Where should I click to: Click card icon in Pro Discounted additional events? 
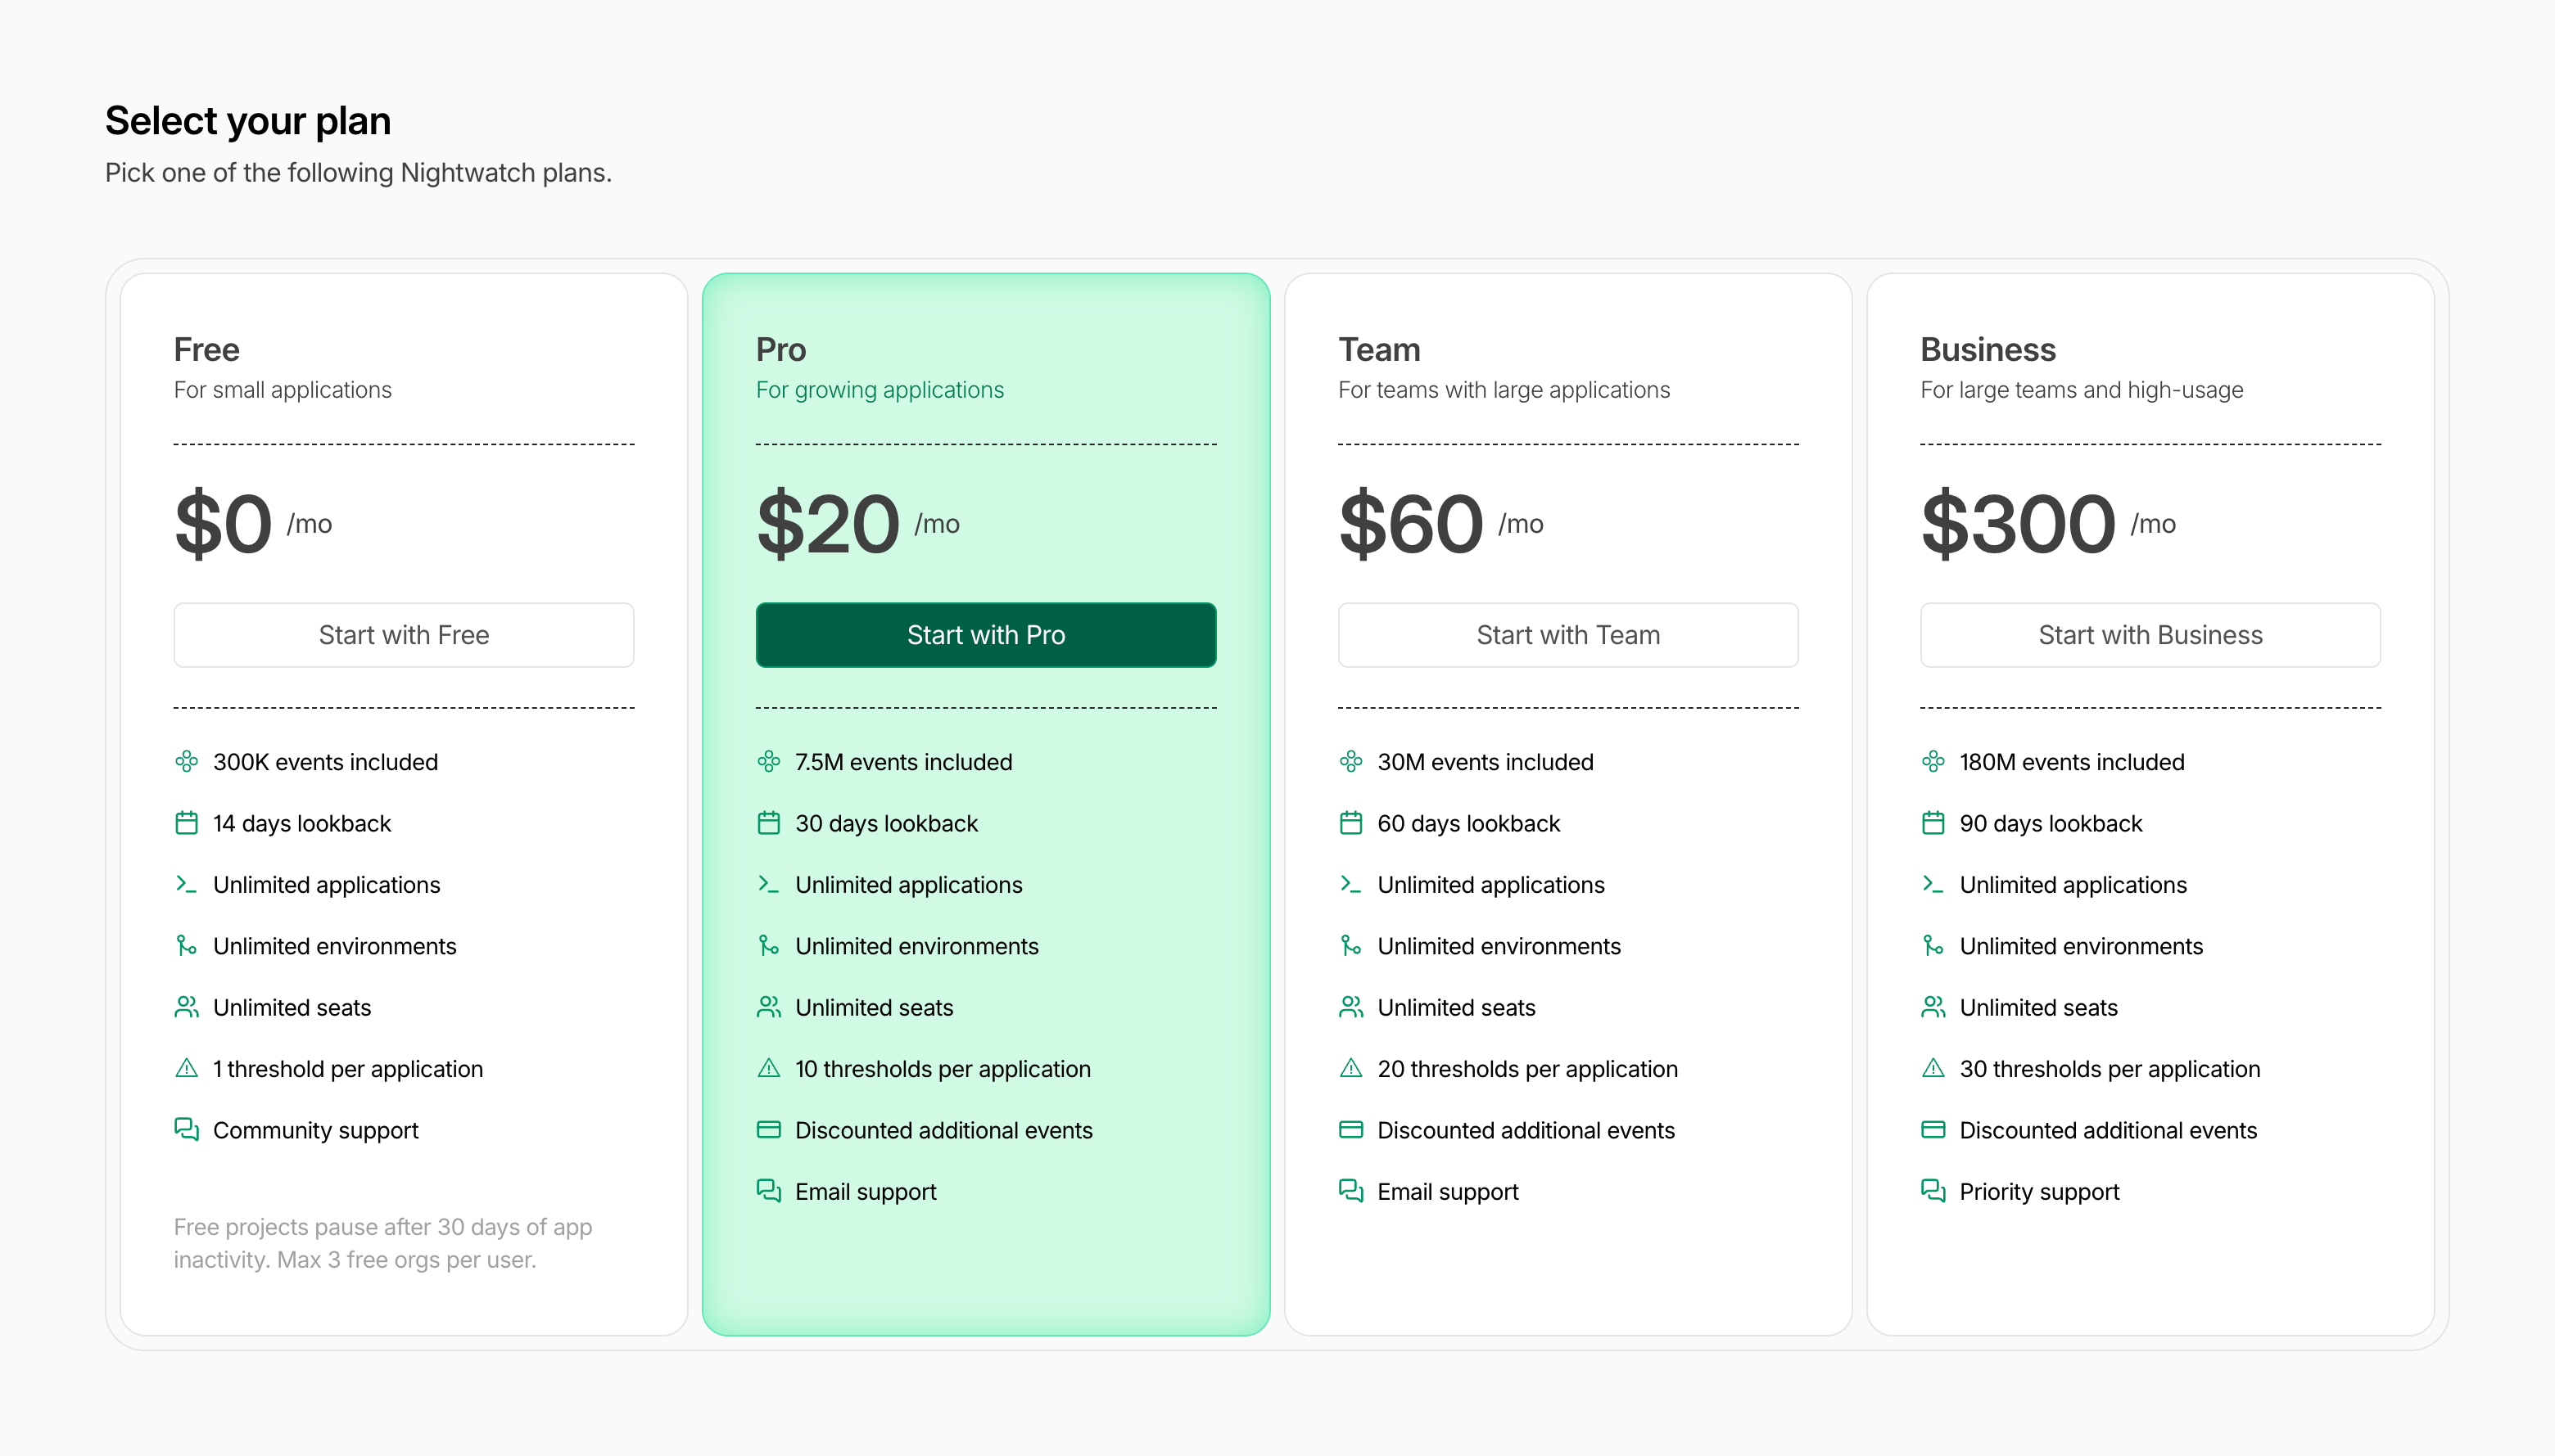coord(768,1130)
